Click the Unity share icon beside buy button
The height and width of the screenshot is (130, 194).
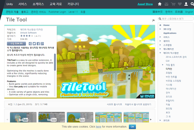pyautogui.click(x=30, y=44)
